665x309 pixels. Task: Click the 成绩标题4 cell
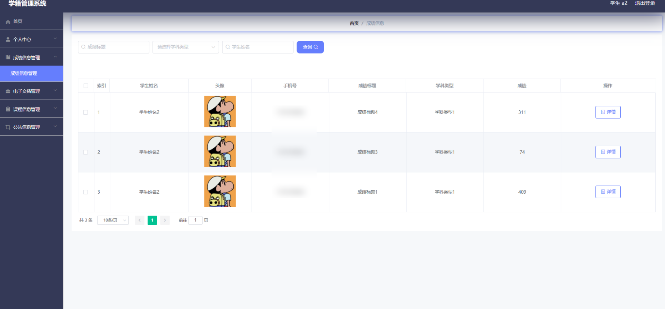coord(367,113)
